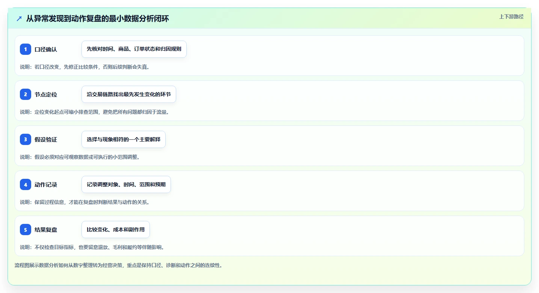Click the 节点定位 step title

click(x=46, y=94)
